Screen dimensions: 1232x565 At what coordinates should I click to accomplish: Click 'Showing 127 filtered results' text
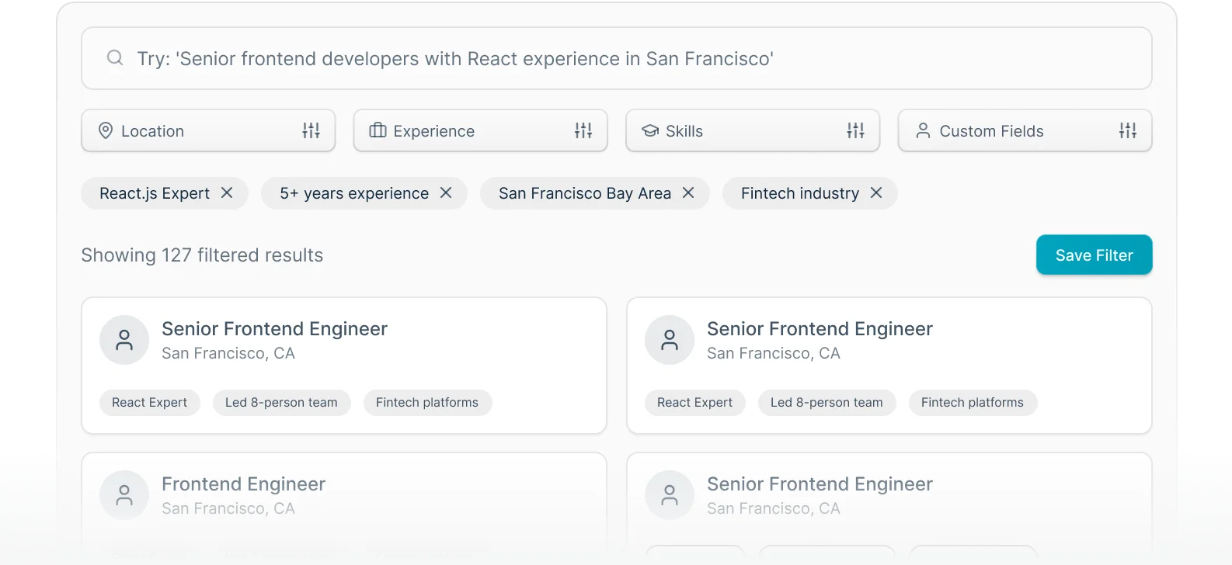[x=202, y=255]
